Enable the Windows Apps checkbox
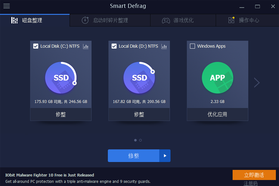 tap(193, 46)
